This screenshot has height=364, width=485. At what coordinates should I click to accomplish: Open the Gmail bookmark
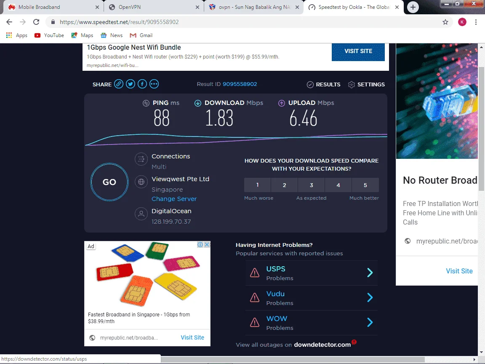coord(141,35)
